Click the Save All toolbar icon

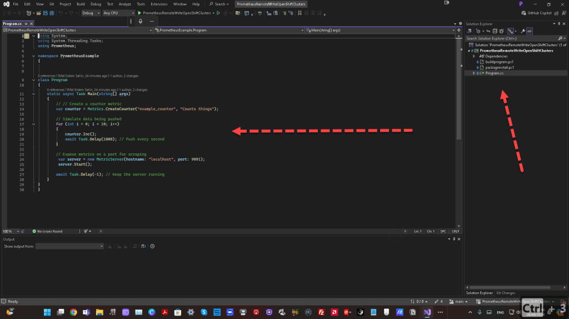coord(52,13)
